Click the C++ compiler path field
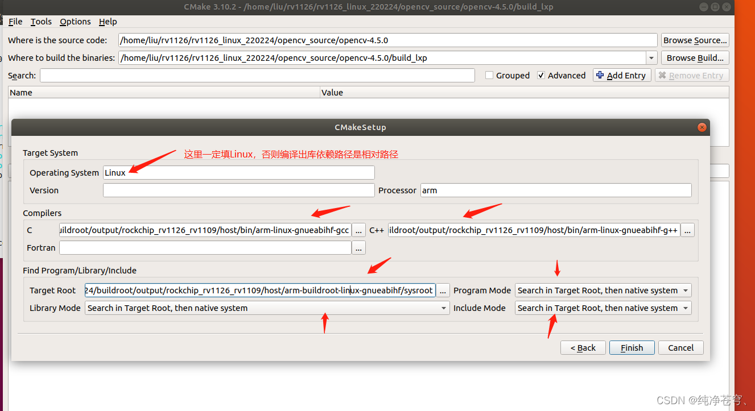Viewport: 755px width, 411px height. pyautogui.click(x=534, y=230)
